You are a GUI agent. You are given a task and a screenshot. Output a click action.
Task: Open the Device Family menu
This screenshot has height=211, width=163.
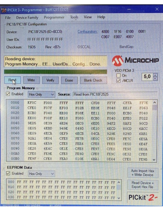click(27, 17)
